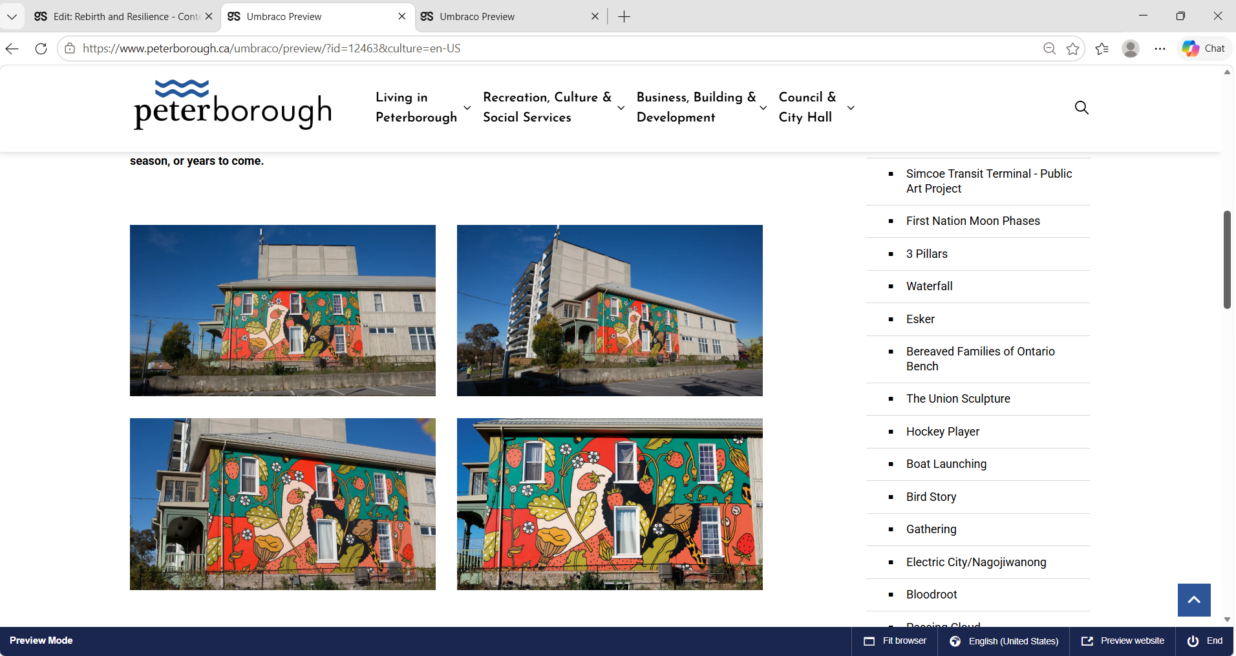Open the Bloodroot link
The height and width of the screenshot is (656, 1236).
coord(932,595)
